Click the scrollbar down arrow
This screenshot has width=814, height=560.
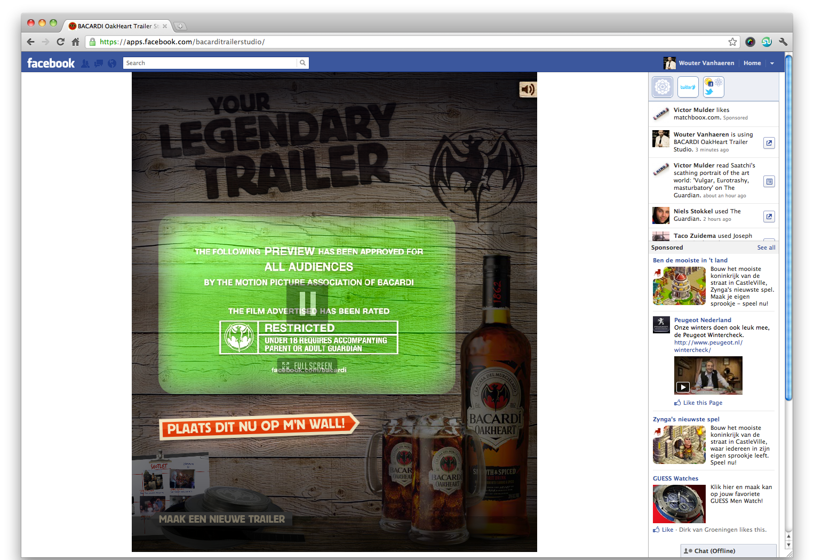coord(788,546)
